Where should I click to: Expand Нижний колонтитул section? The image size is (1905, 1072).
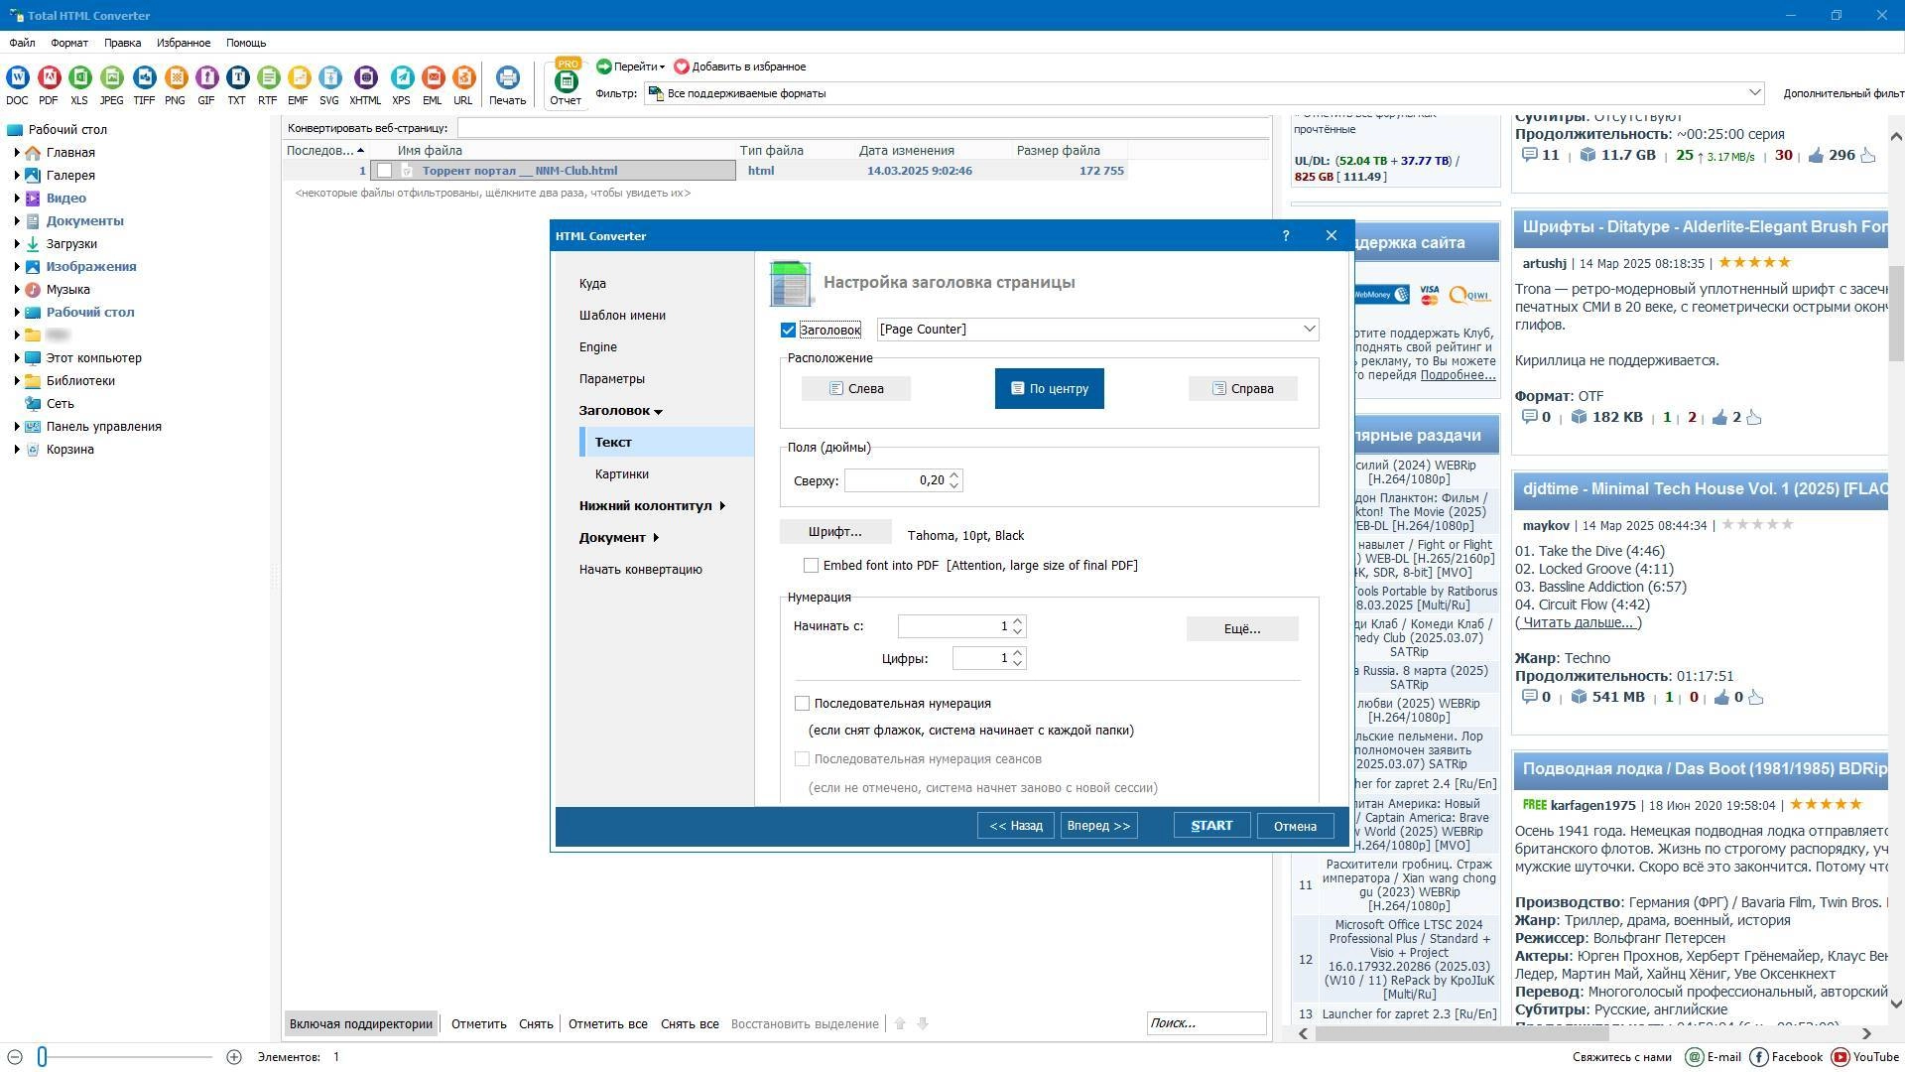[721, 505]
